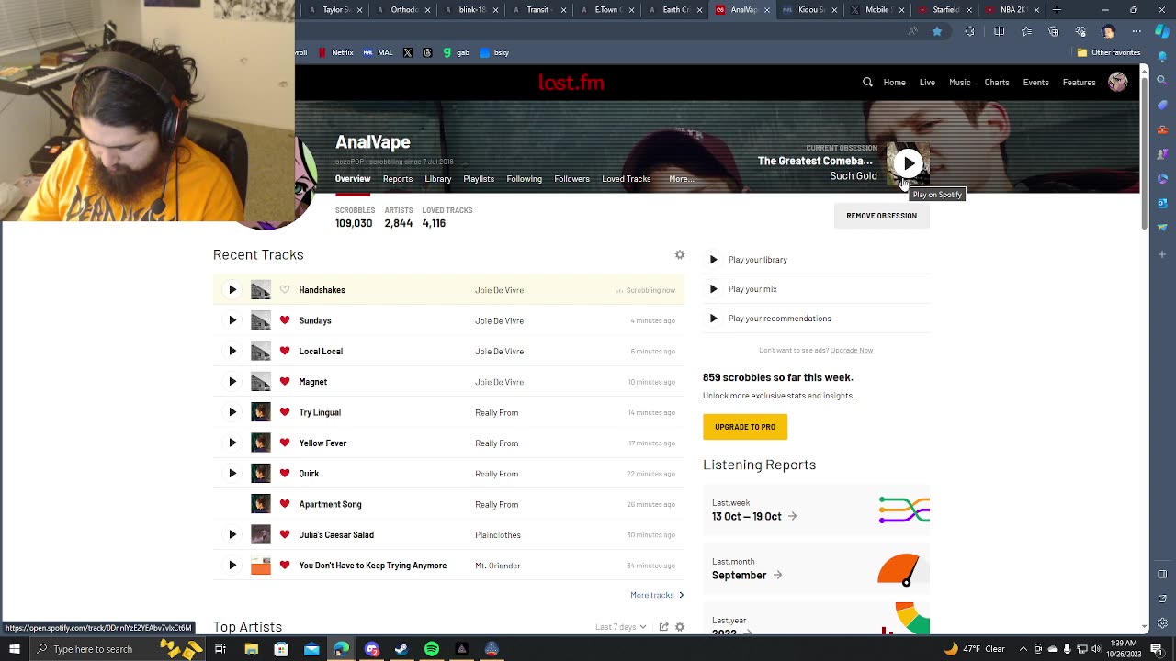Click the REMOVE OBSESSION button
The width and height of the screenshot is (1176, 661).
coord(882,216)
